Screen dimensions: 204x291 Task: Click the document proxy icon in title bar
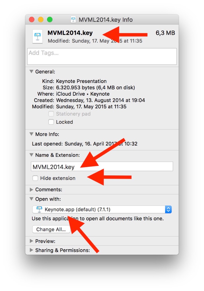[73, 20]
